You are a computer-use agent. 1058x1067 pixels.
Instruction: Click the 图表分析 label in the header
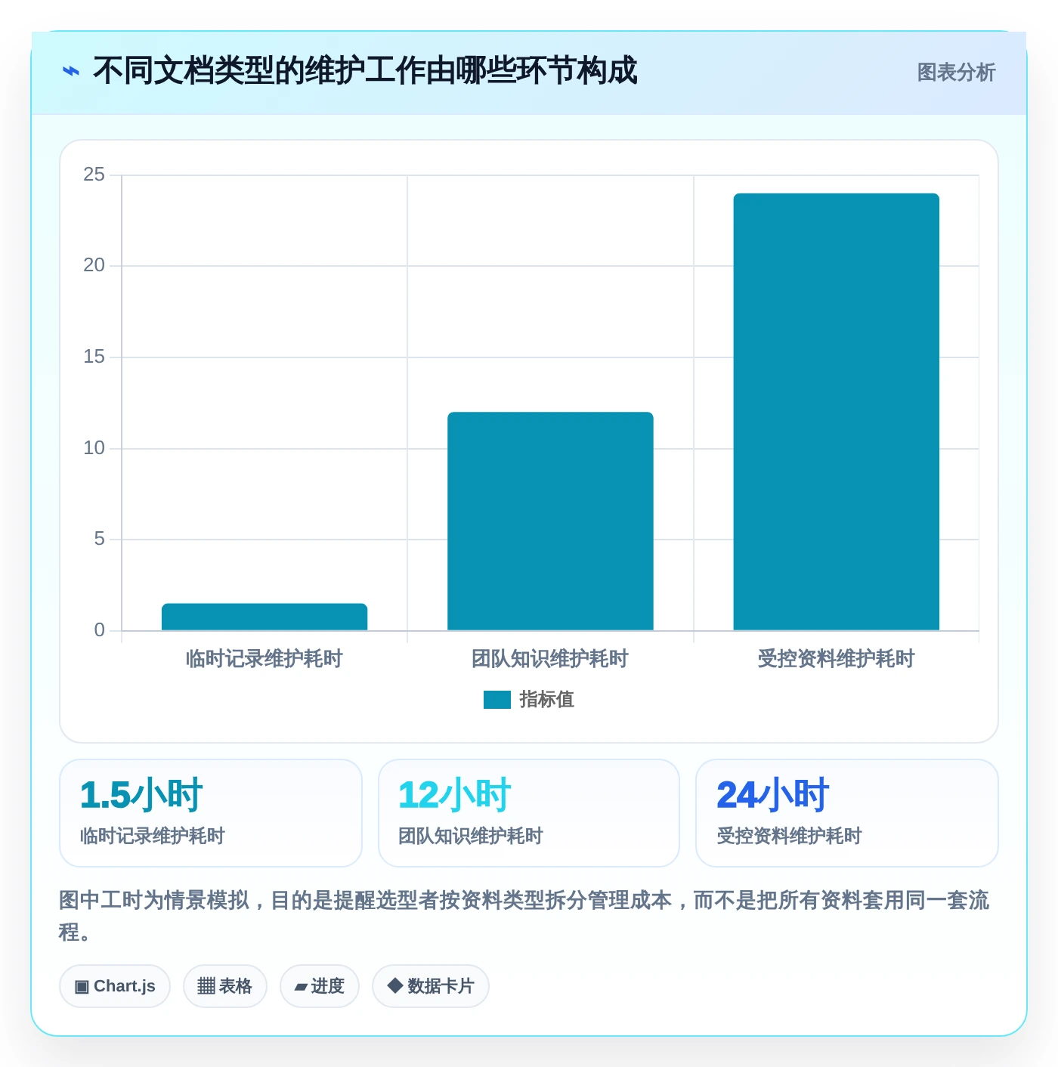956,73
